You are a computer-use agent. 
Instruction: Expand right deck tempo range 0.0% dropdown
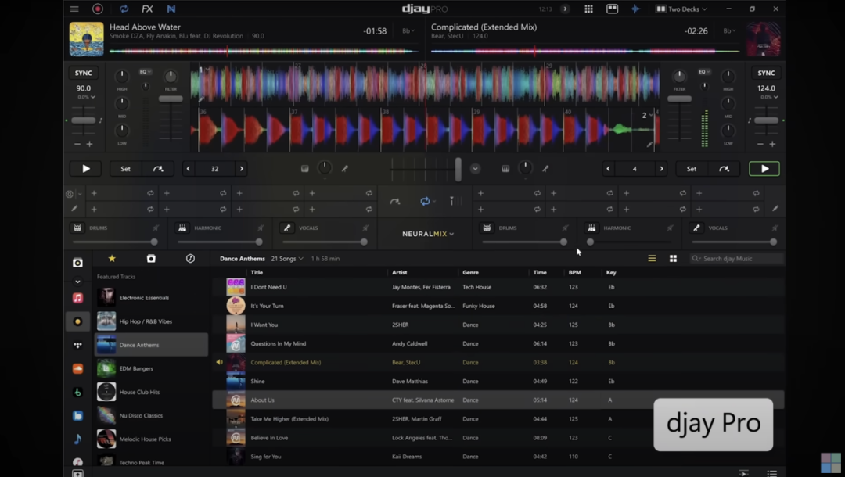(x=769, y=97)
